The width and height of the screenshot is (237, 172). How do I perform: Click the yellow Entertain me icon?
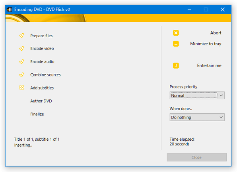click(x=176, y=65)
